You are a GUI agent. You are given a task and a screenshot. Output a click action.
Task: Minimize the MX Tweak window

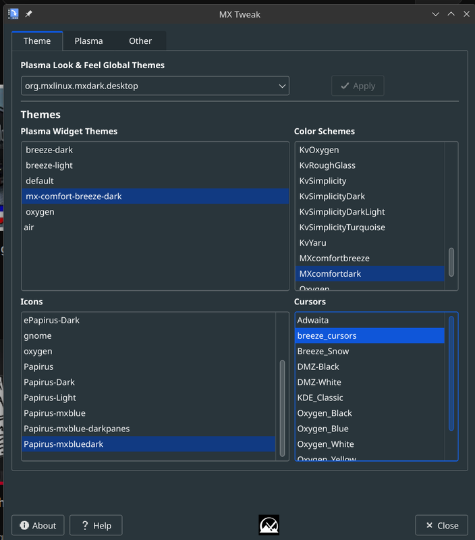435,14
